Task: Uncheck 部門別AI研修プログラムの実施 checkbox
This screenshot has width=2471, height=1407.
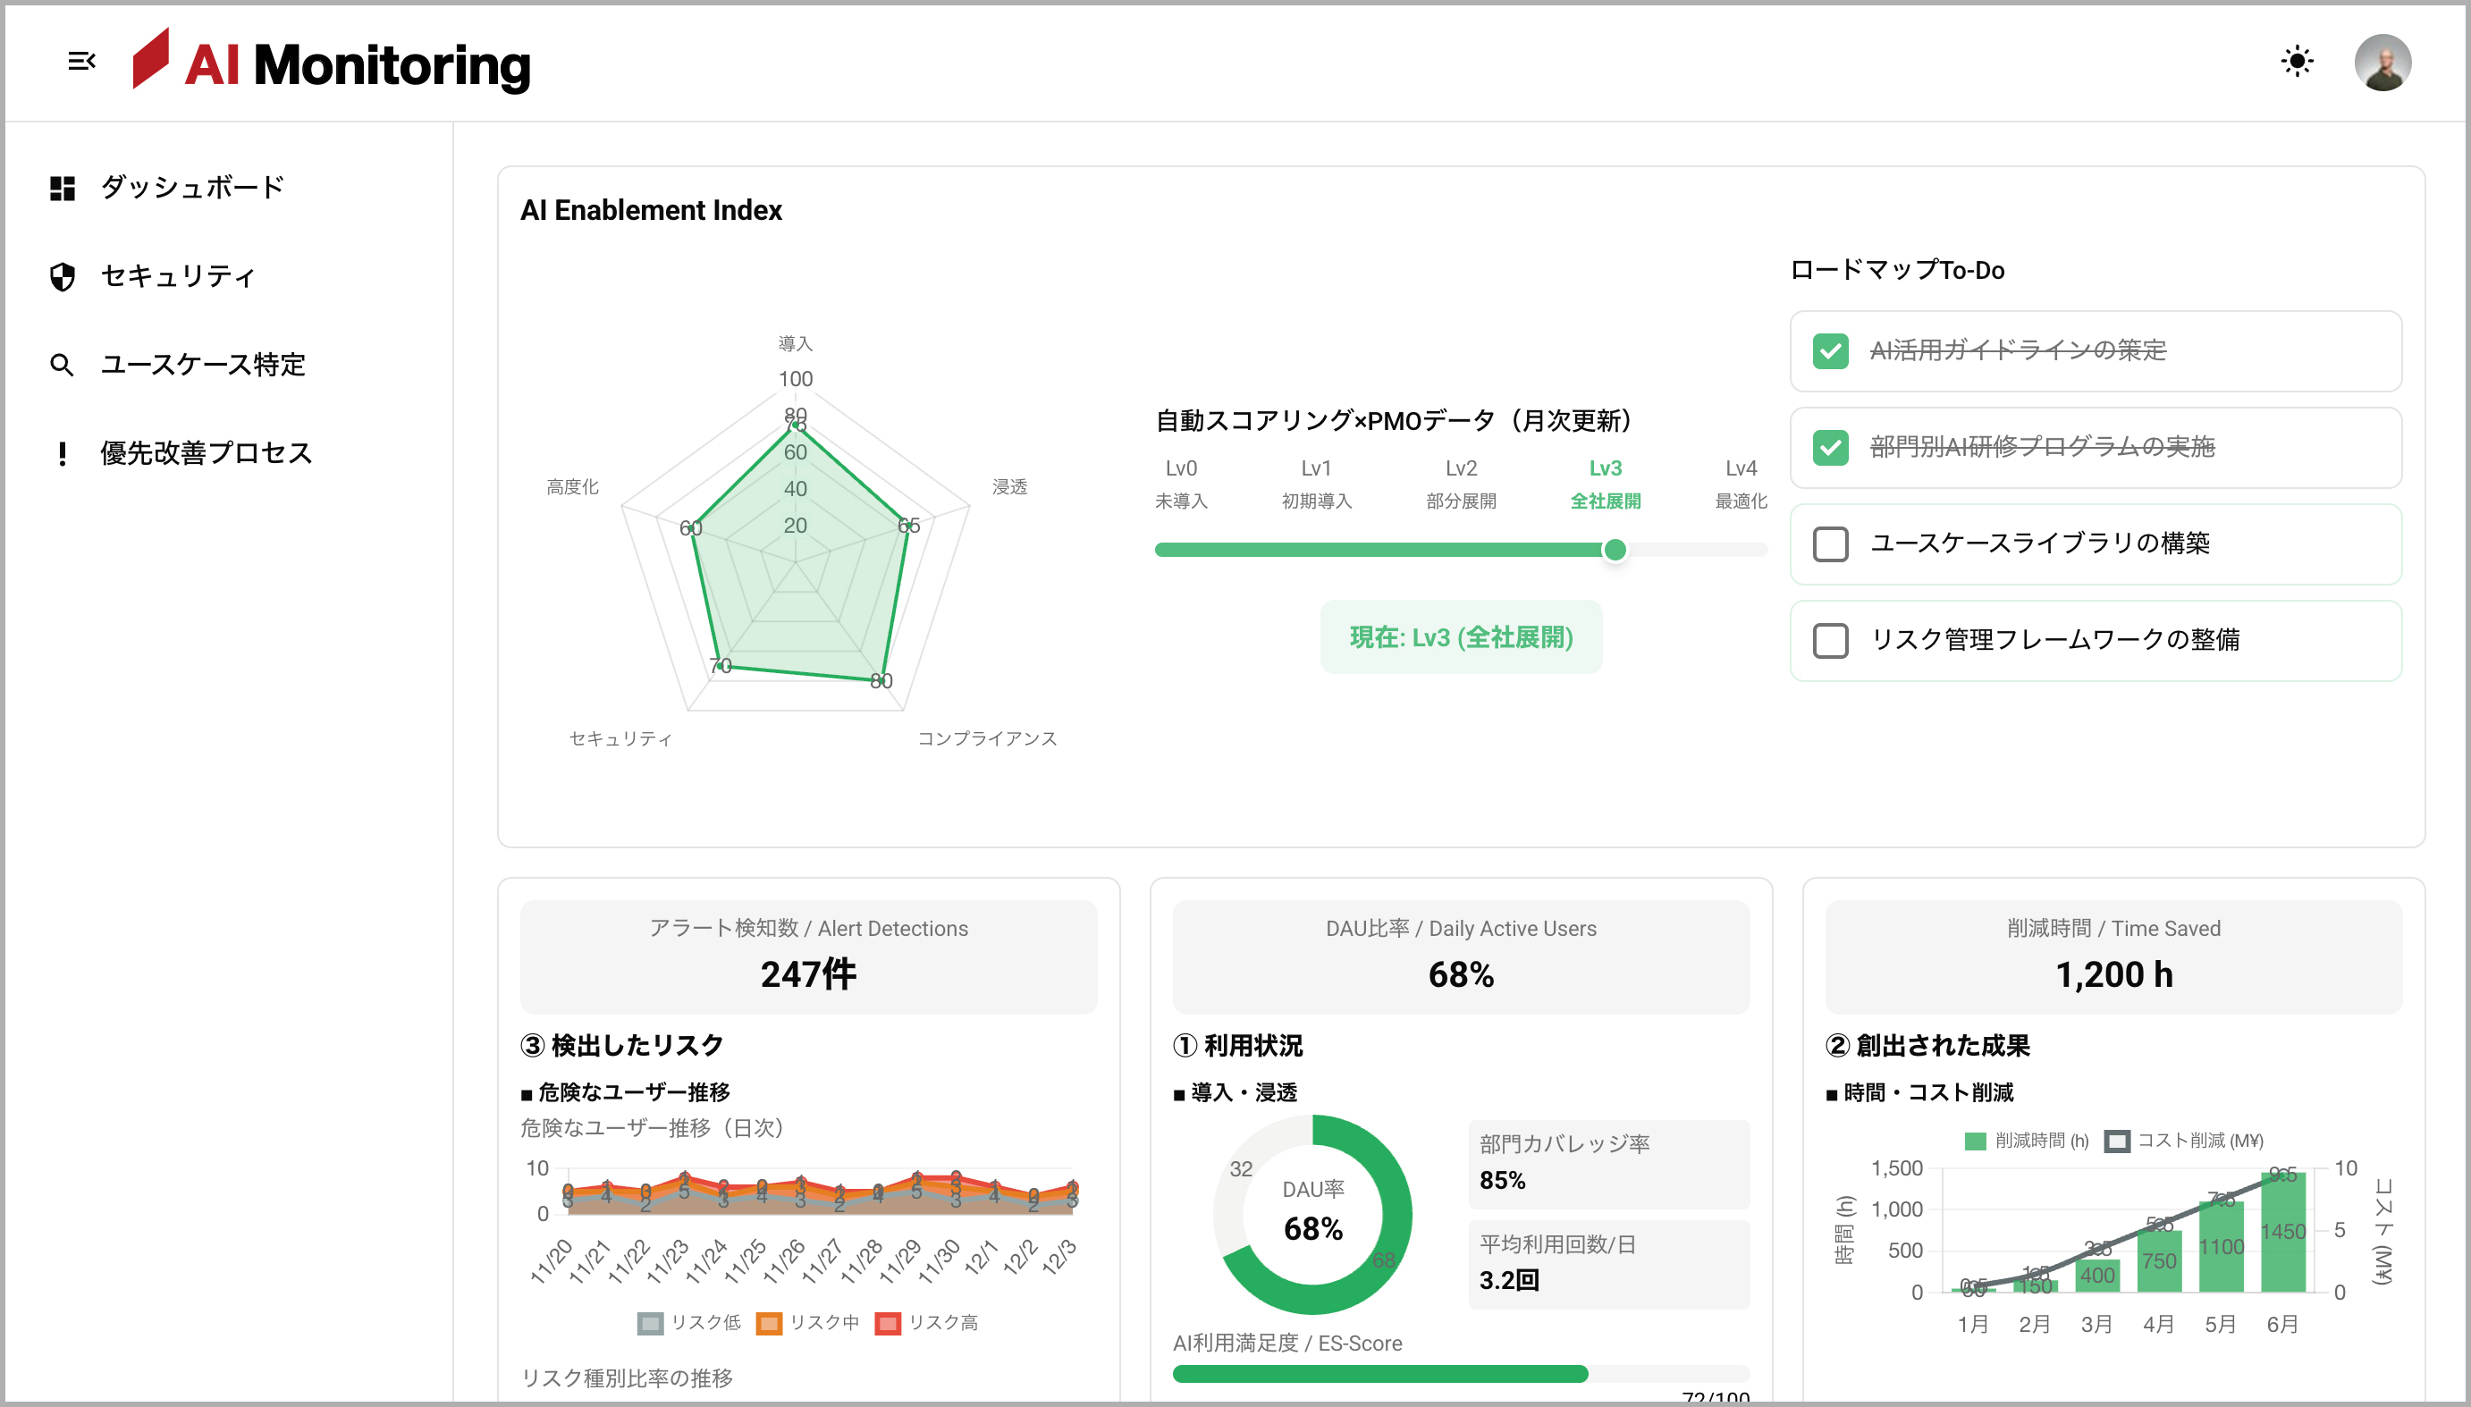Action: pos(1829,448)
